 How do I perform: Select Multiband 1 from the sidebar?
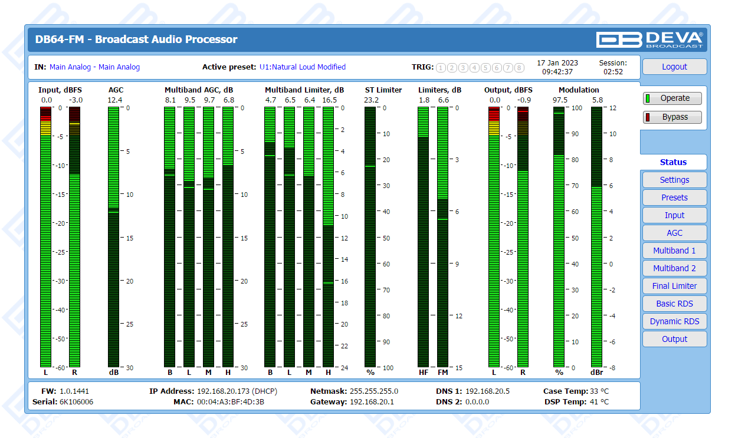coord(674,251)
